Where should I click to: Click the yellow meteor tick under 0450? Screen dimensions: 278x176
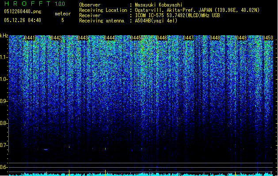click(x=271, y=172)
